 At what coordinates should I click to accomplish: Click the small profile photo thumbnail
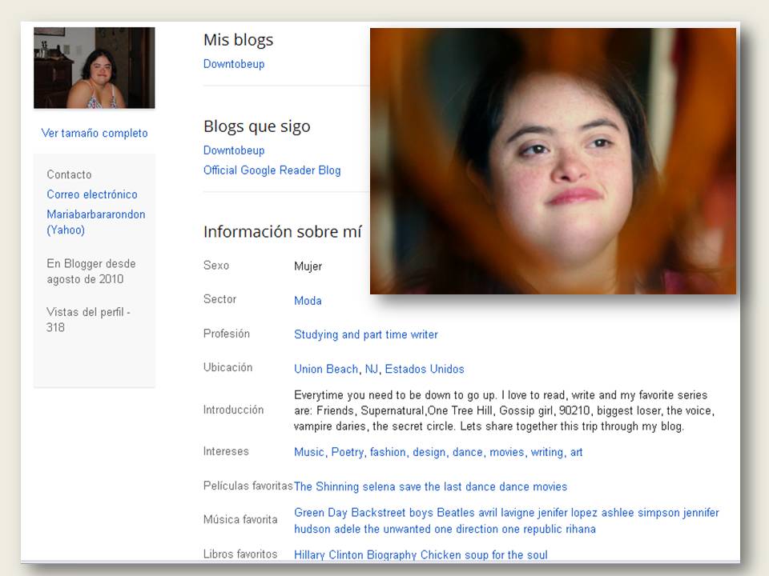point(94,68)
